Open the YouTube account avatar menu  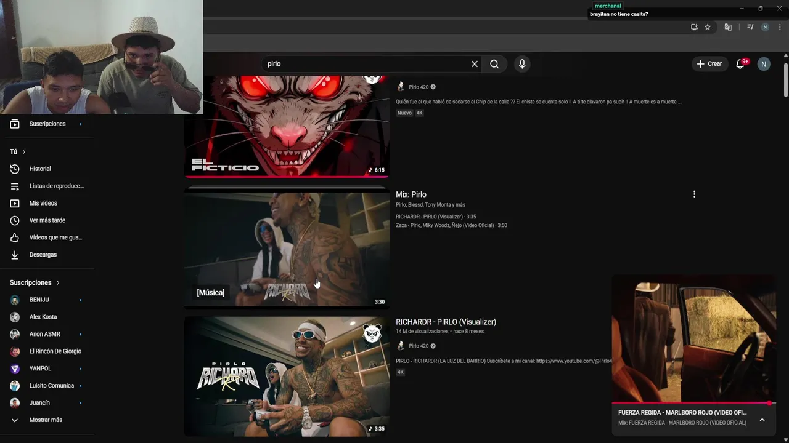coord(764,64)
